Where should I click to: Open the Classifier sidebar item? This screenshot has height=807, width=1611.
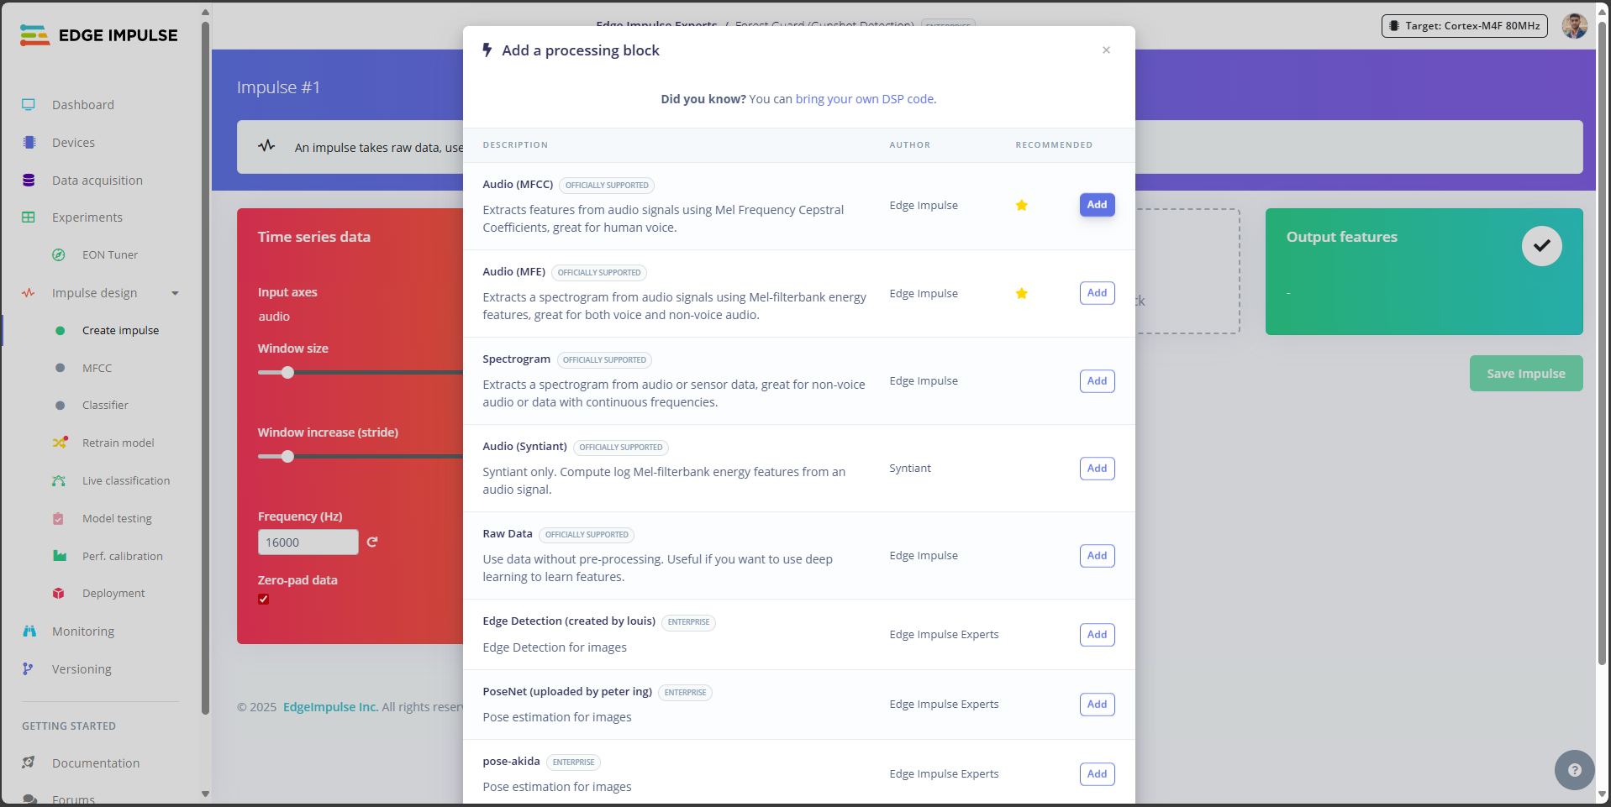point(106,406)
